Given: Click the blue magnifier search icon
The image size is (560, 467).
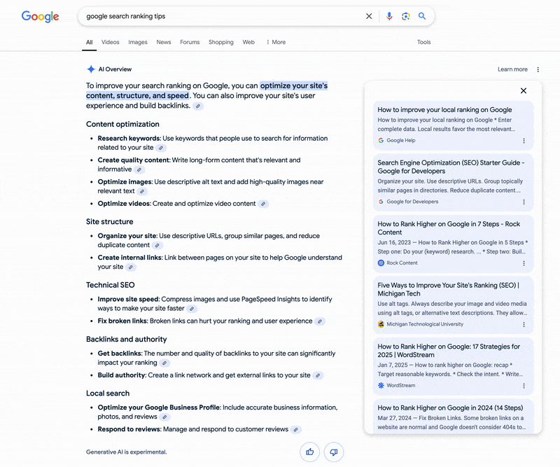Looking at the screenshot, I should [x=422, y=16].
